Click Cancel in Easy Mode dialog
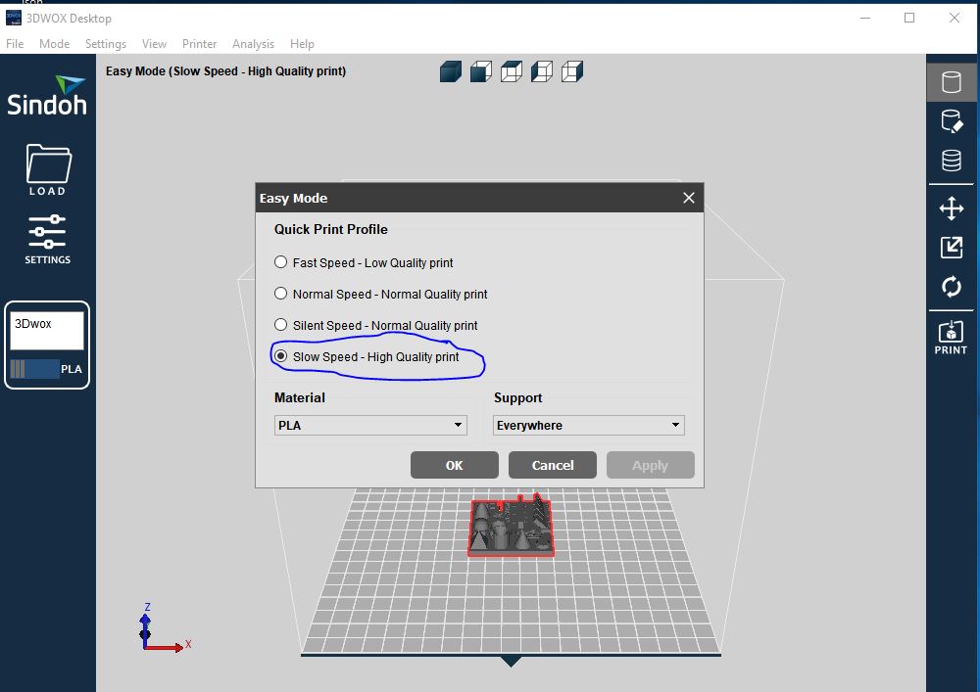This screenshot has width=980, height=692. pos(553,466)
